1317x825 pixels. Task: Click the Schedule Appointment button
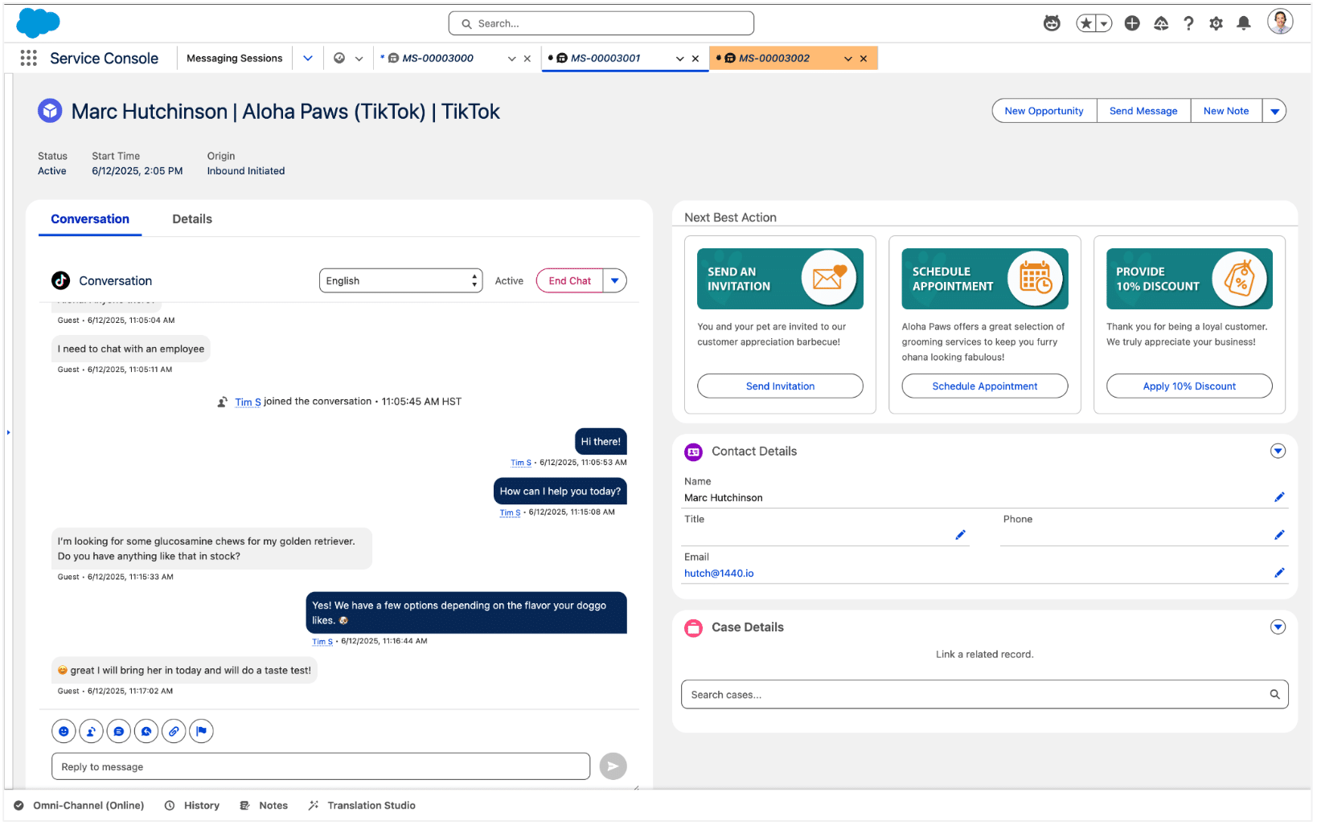pos(984,386)
